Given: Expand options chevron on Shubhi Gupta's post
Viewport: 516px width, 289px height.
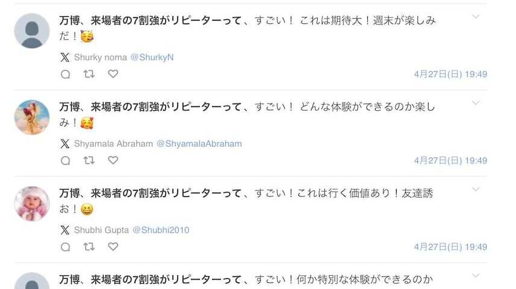Looking at the screenshot, I should [476, 190].
